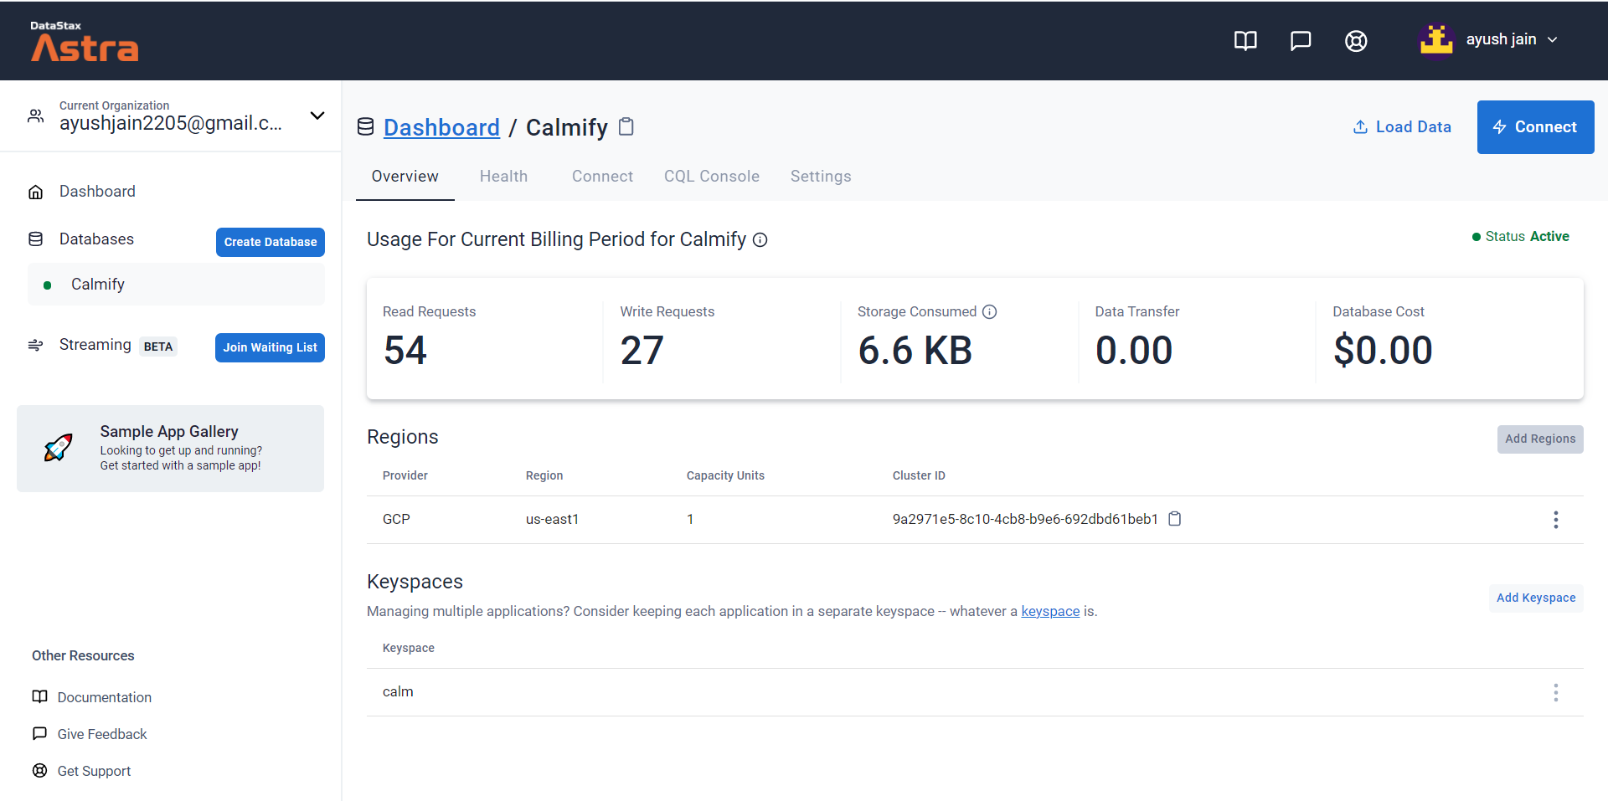Click the Streaming icon in sidebar

pos(36,345)
